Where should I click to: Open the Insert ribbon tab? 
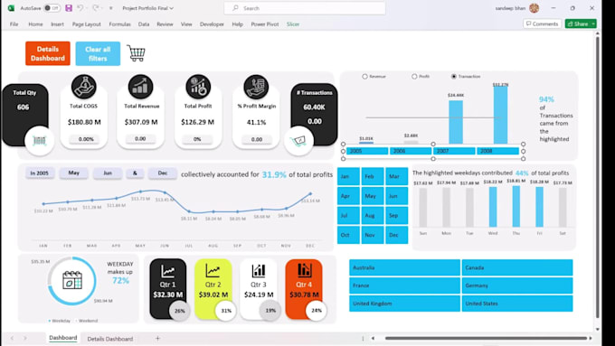[x=57, y=23]
